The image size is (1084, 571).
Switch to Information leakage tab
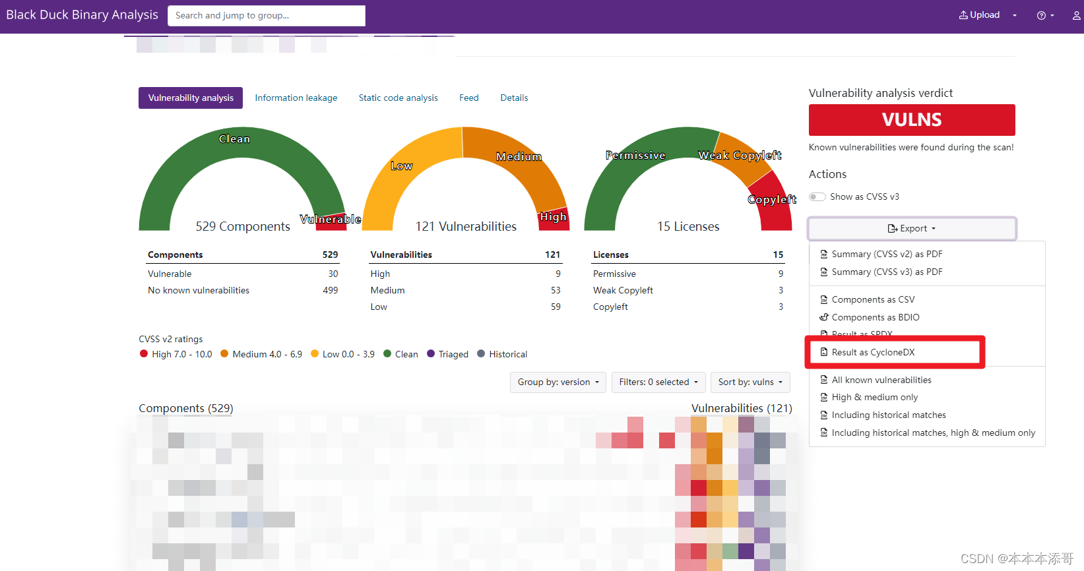click(296, 98)
